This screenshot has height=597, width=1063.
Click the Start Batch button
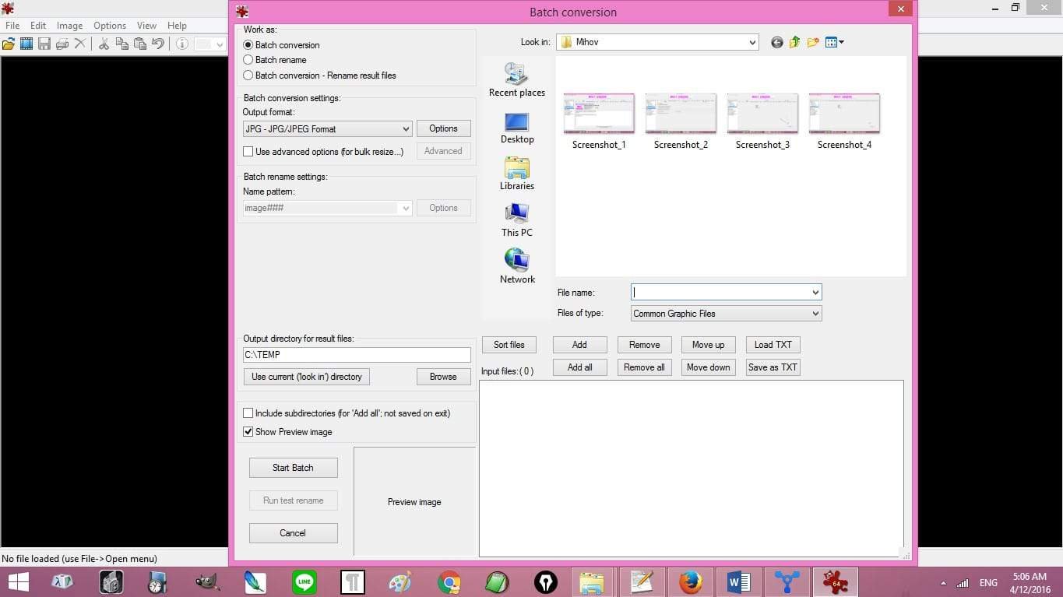293,468
